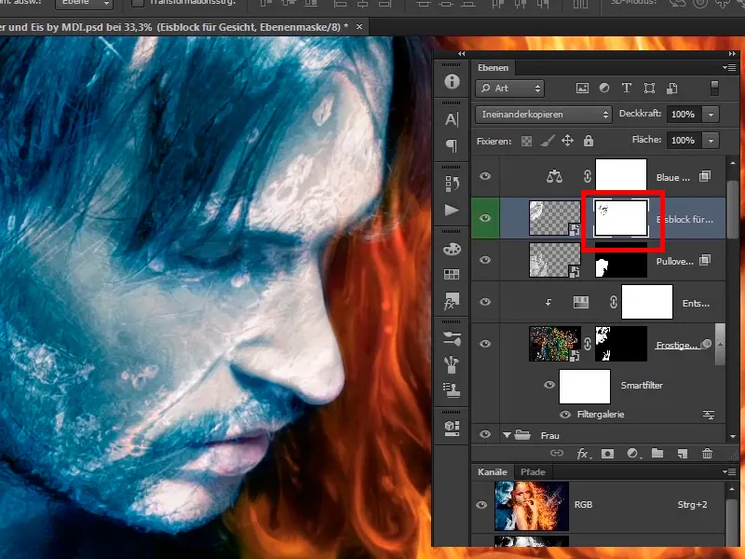Open the Character panel icon

(452, 119)
